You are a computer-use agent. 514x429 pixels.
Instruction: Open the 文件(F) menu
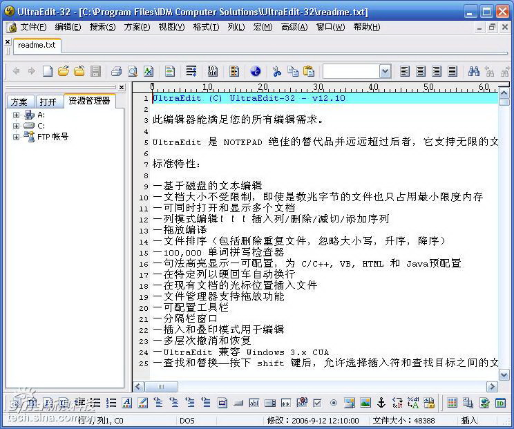(33, 27)
